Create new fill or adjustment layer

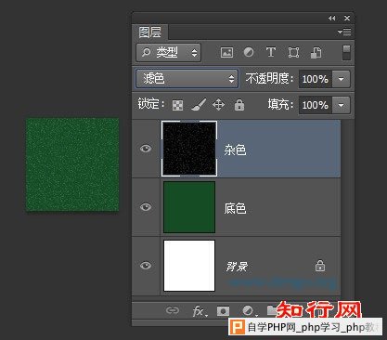pyautogui.click(x=249, y=310)
